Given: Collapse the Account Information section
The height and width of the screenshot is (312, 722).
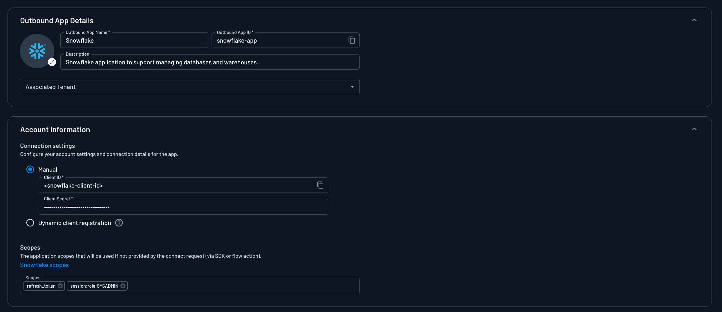Looking at the screenshot, I should (694, 129).
